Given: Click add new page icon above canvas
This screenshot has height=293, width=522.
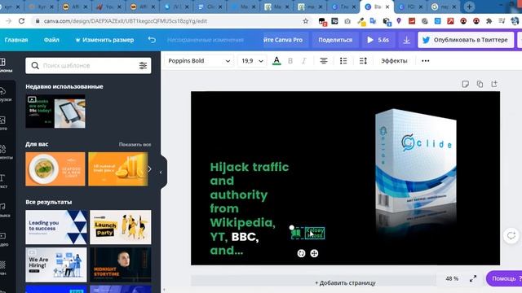Looking at the screenshot, I should point(494,84).
